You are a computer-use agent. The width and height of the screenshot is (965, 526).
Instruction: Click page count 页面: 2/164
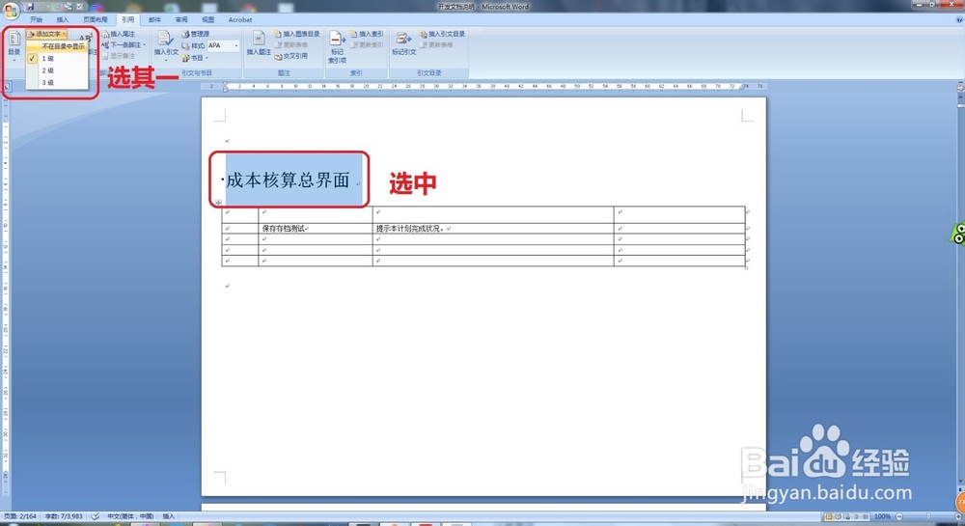coord(20,516)
